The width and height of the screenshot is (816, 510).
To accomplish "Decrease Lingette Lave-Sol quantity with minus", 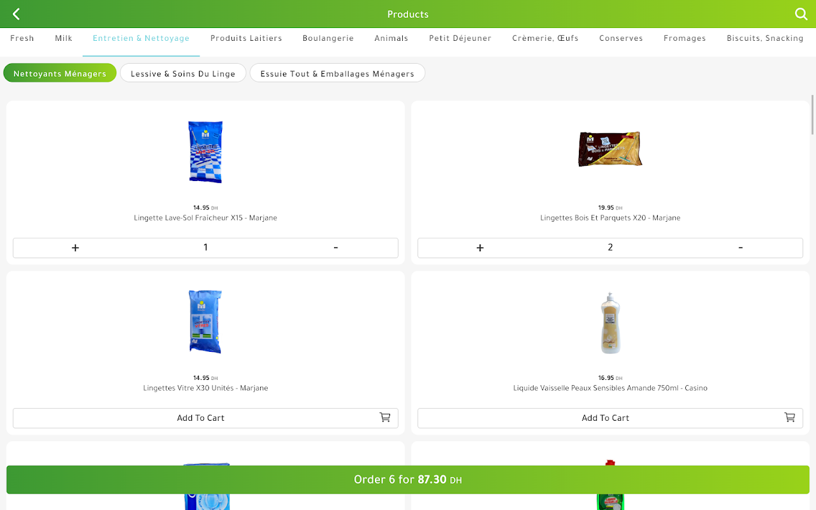I will click(336, 248).
